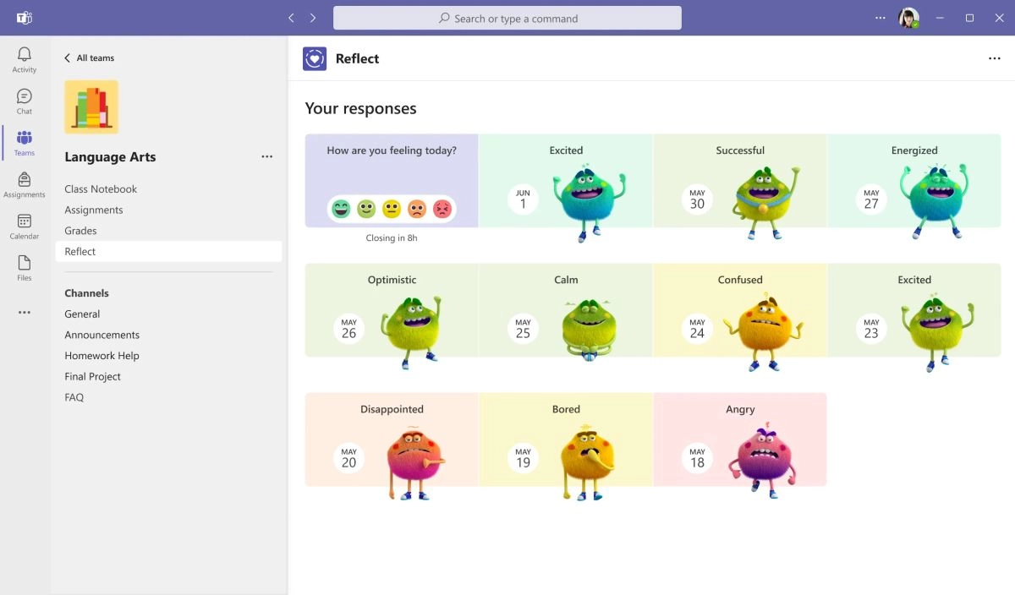1015x595 pixels.
Task: Open the Excited response from June 1
Action: pyautogui.click(x=566, y=181)
